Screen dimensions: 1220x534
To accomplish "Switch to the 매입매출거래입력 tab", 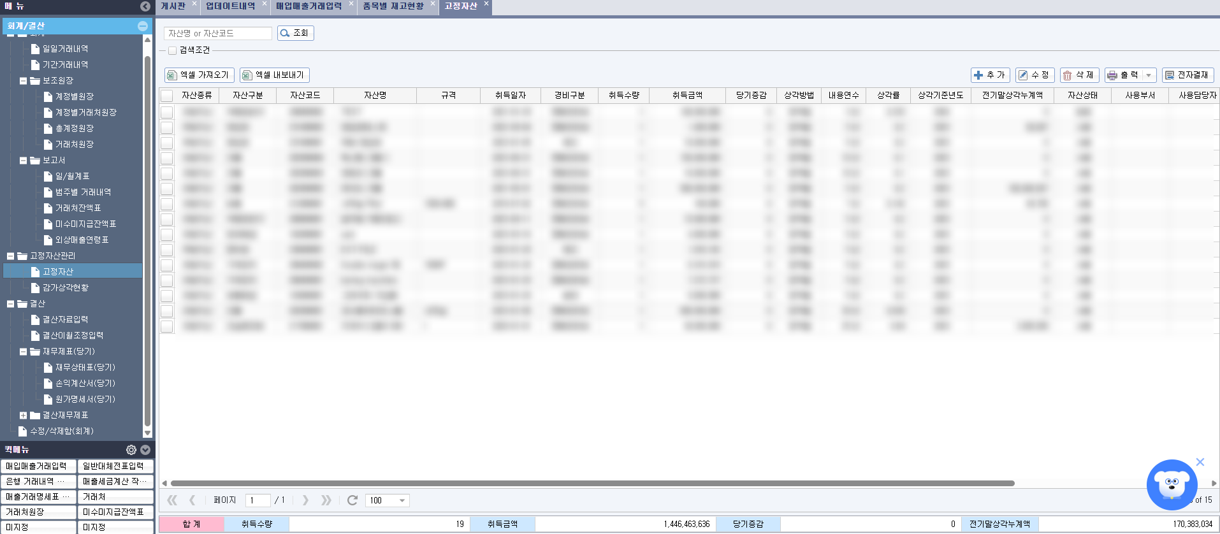I will [309, 6].
